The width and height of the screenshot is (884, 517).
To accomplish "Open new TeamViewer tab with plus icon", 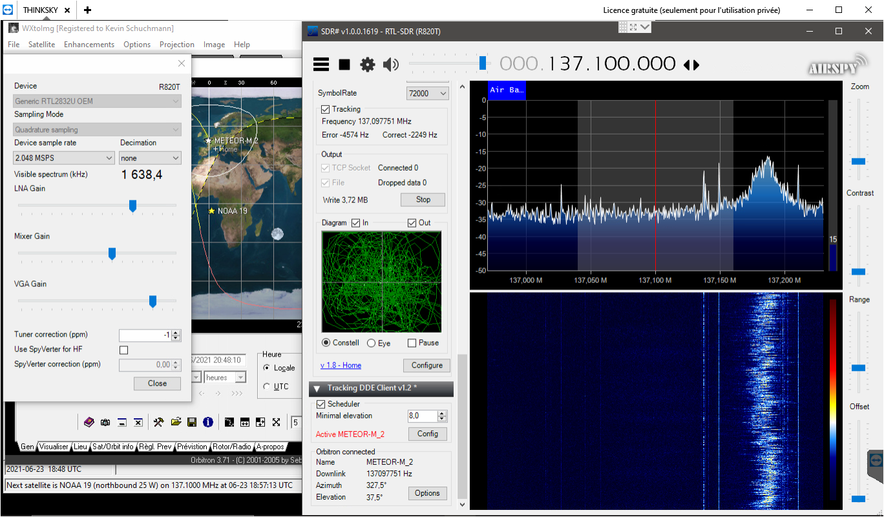I will pyautogui.click(x=87, y=10).
